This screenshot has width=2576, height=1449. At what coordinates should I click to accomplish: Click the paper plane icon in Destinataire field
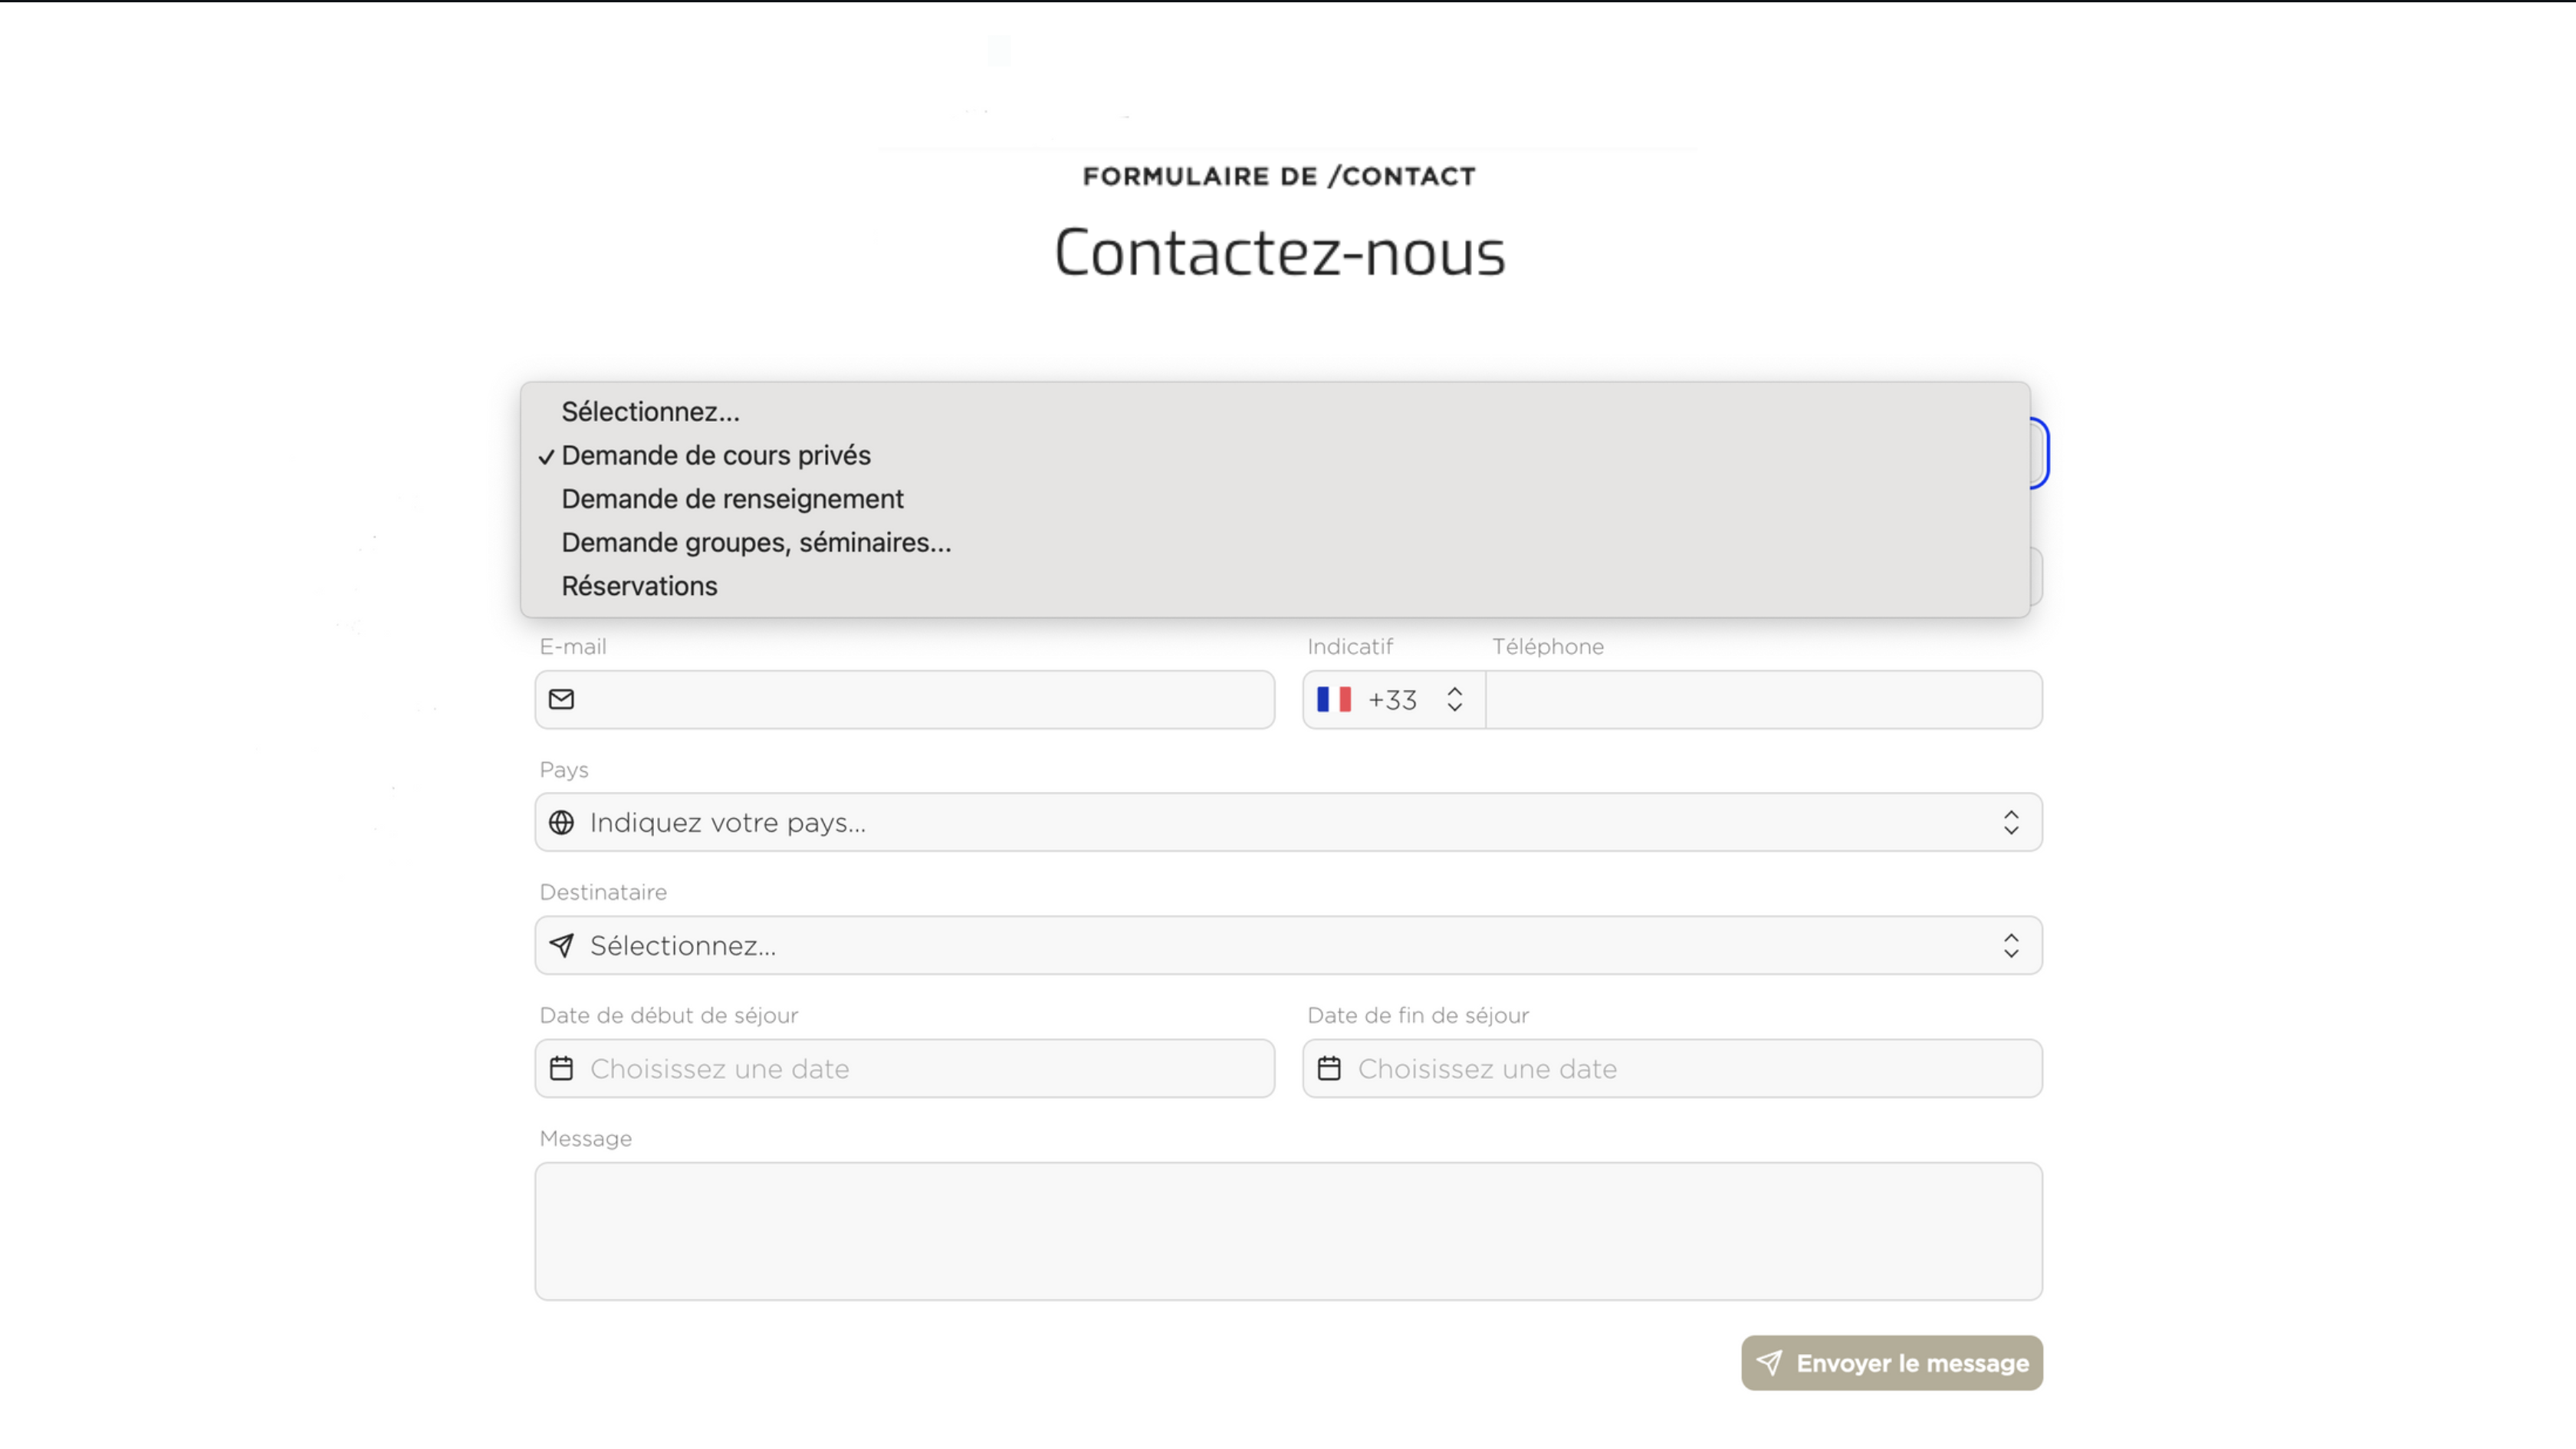click(x=561, y=945)
